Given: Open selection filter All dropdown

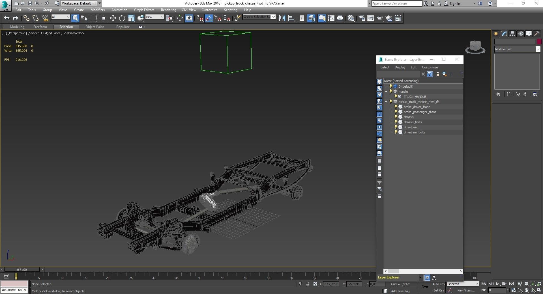Looking at the screenshot, I should click(x=61, y=17).
